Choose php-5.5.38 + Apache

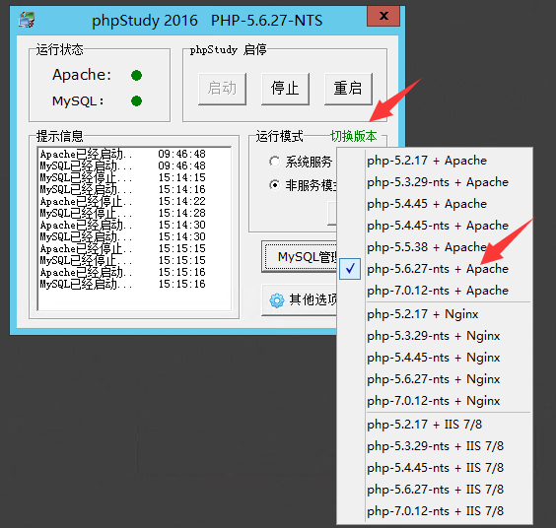[x=435, y=247]
